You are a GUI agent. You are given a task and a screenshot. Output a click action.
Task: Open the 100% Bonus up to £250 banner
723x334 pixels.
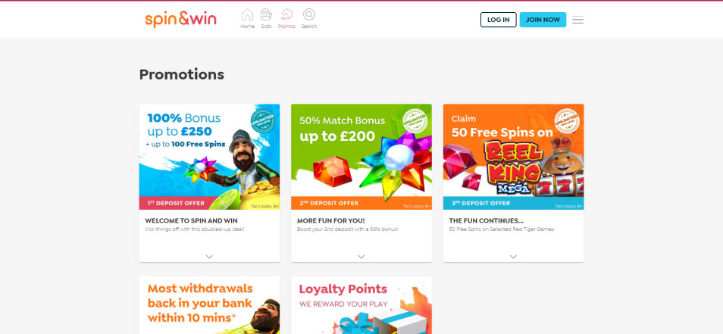pyautogui.click(x=209, y=157)
